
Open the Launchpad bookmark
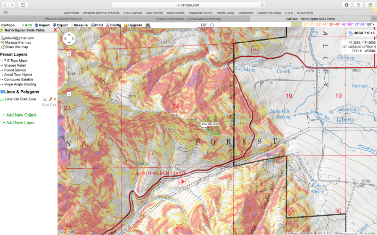[71, 13]
